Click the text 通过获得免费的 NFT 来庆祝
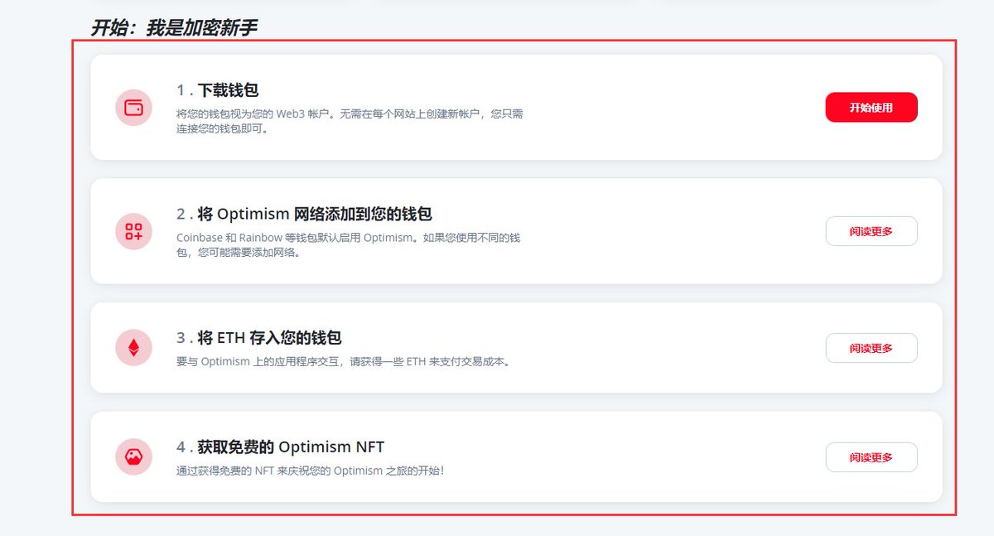994x536 pixels. (x=311, y=471)
